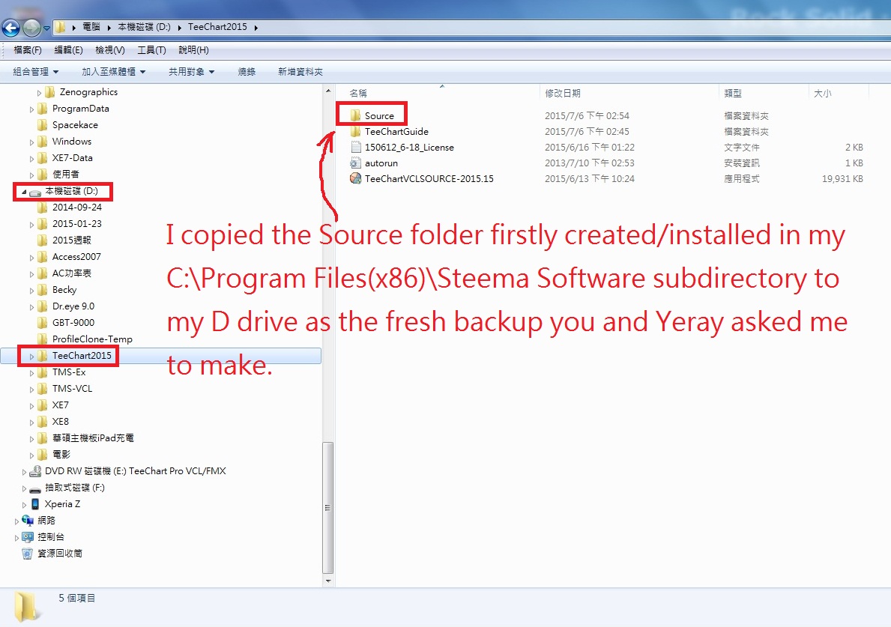Open the 檔案(F) File menu
Screen dimensions: 891x627
28,50
